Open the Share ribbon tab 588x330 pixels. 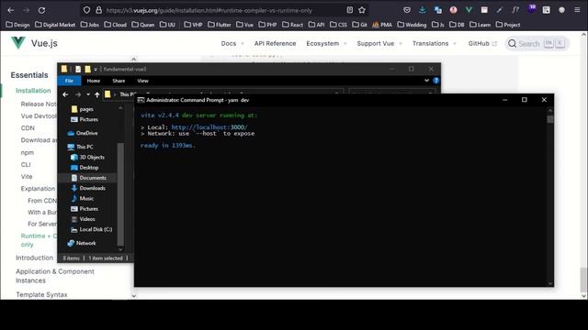tap(119, 81)
